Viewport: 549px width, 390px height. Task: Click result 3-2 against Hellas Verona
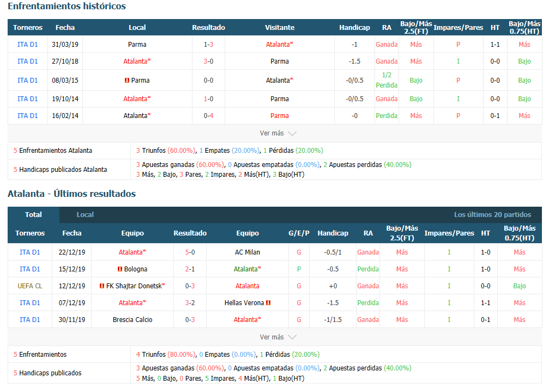pos(190,302)
